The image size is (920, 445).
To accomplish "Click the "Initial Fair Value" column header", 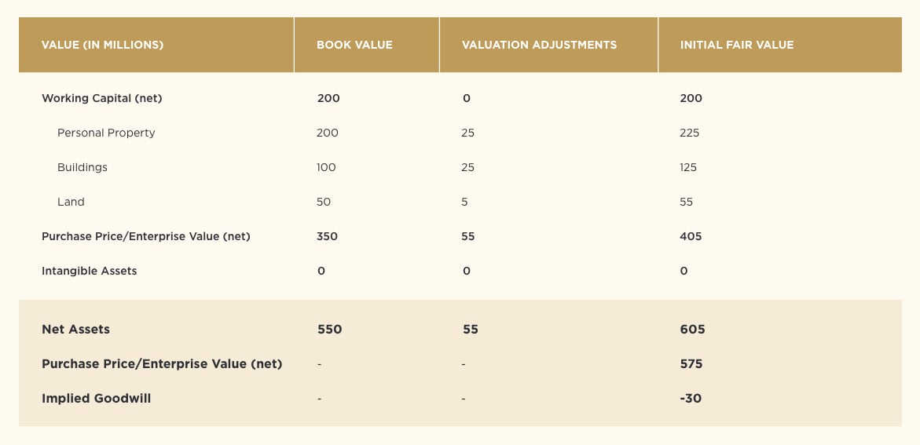I will (x=737, y=46).
